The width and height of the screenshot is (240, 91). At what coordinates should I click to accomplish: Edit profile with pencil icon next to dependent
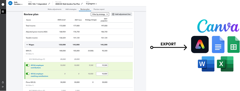(49, 4)
